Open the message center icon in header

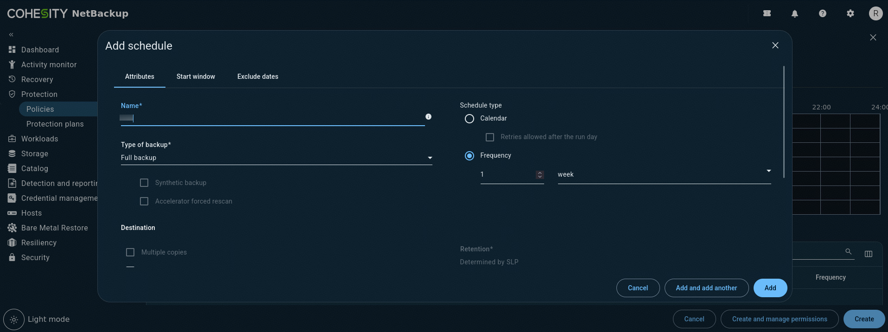767,13
